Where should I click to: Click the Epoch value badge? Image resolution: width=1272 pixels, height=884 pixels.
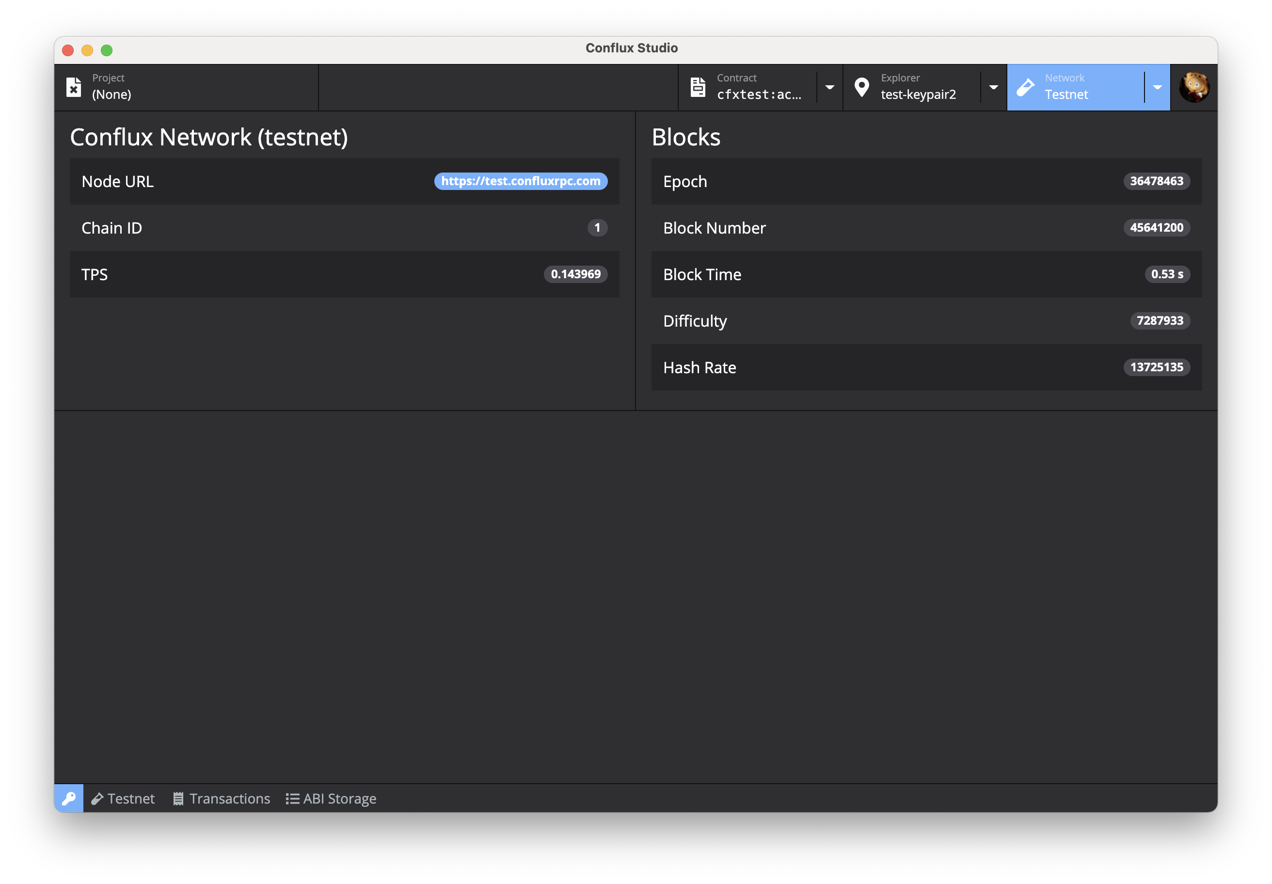1156,181
